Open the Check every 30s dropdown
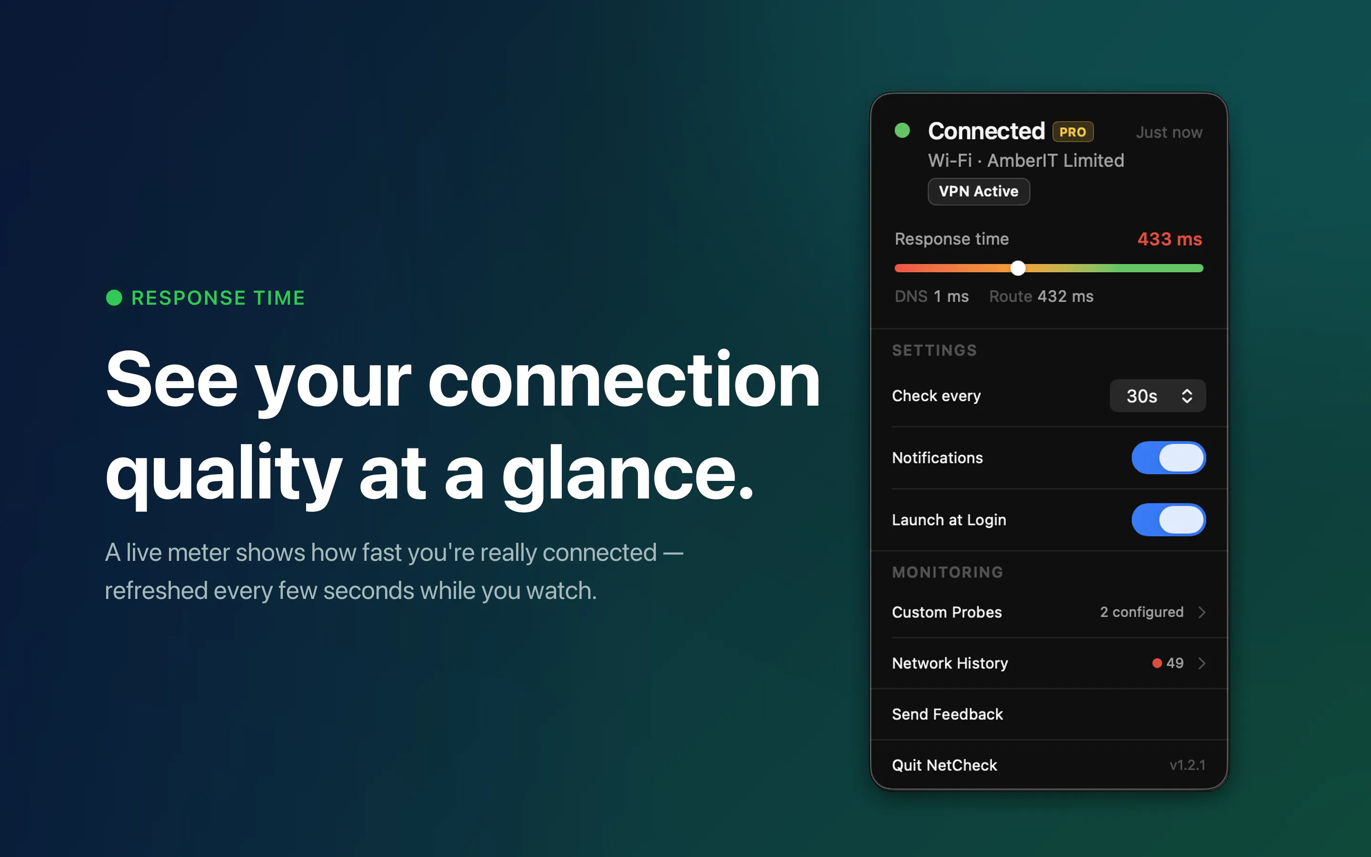Image resolution: width=1371 pixels, height=857 pixels. 1157,396
